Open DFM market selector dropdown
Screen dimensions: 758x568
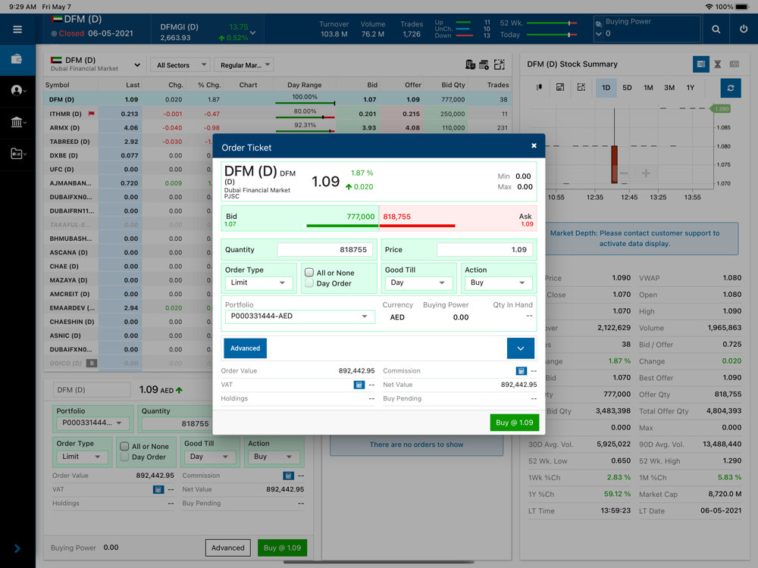(95, 64)
